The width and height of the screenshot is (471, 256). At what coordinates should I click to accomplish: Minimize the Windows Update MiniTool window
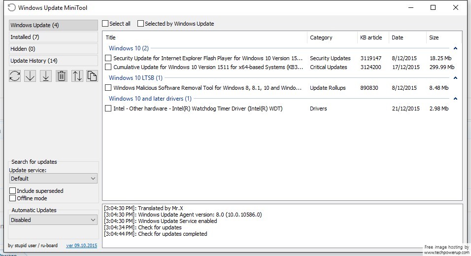coord(411,7)
